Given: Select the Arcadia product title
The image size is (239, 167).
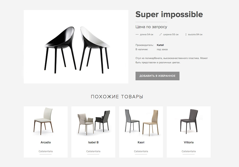Looking at the screenshot, I should click(46, 142).
